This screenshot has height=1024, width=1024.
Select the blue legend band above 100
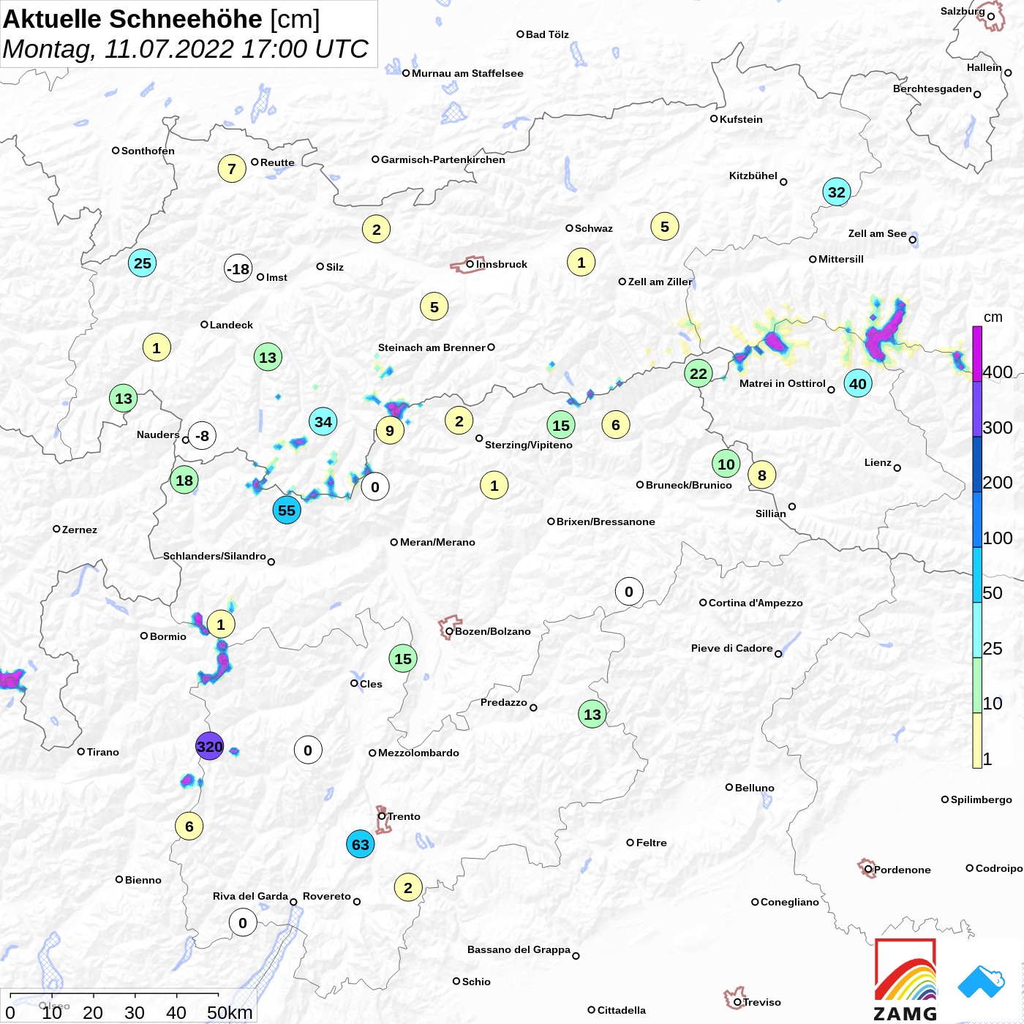(x=977, y=520)
